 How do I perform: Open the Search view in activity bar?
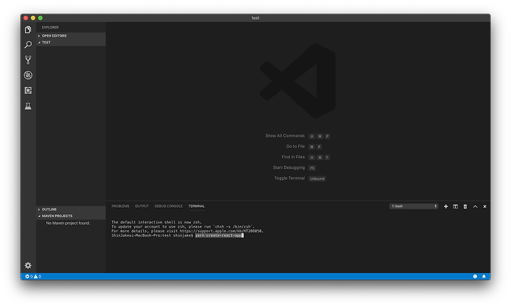tap(28, 45)
